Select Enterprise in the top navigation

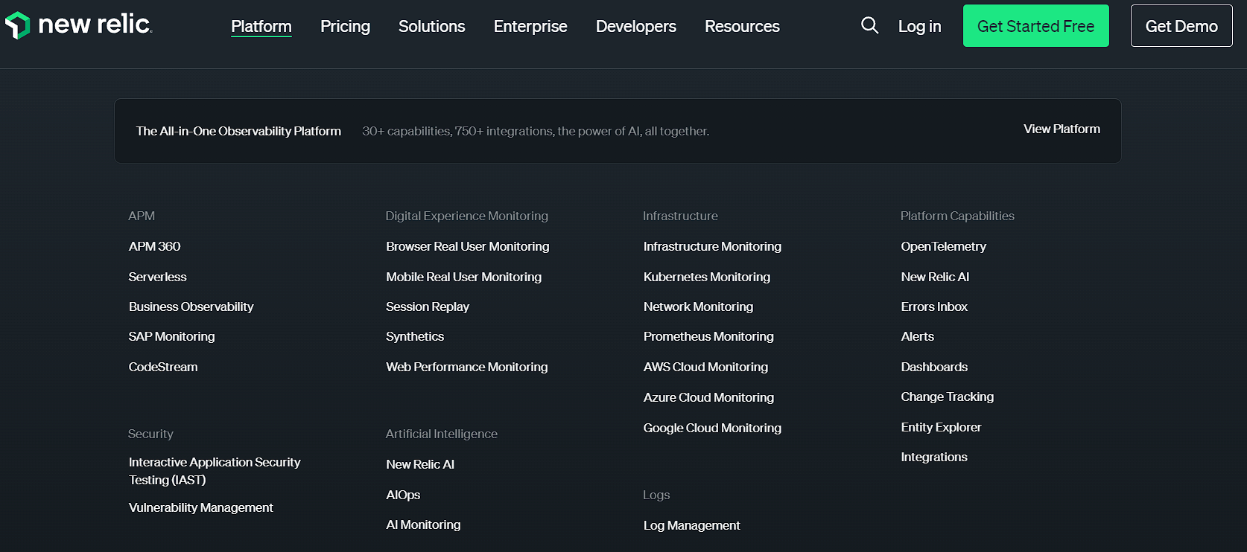(x=530, y=26)
